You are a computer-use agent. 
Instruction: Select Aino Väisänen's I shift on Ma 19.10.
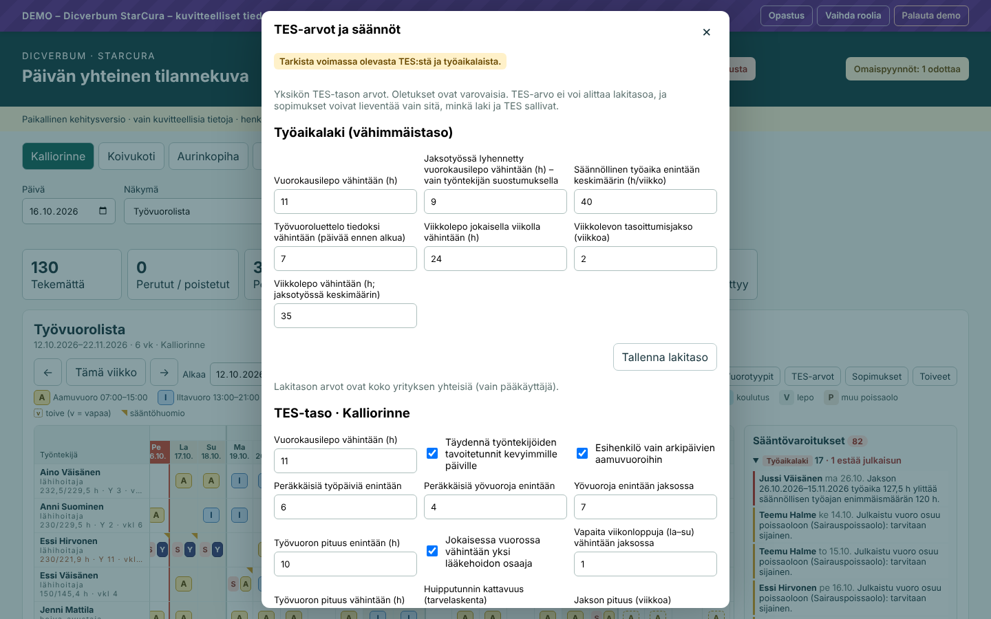click(239, 481)
